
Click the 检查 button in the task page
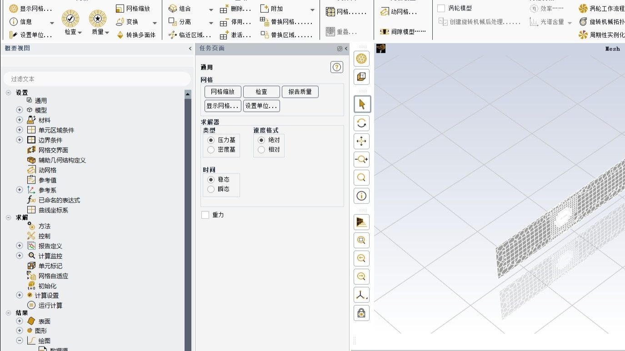tap(261, 92)
